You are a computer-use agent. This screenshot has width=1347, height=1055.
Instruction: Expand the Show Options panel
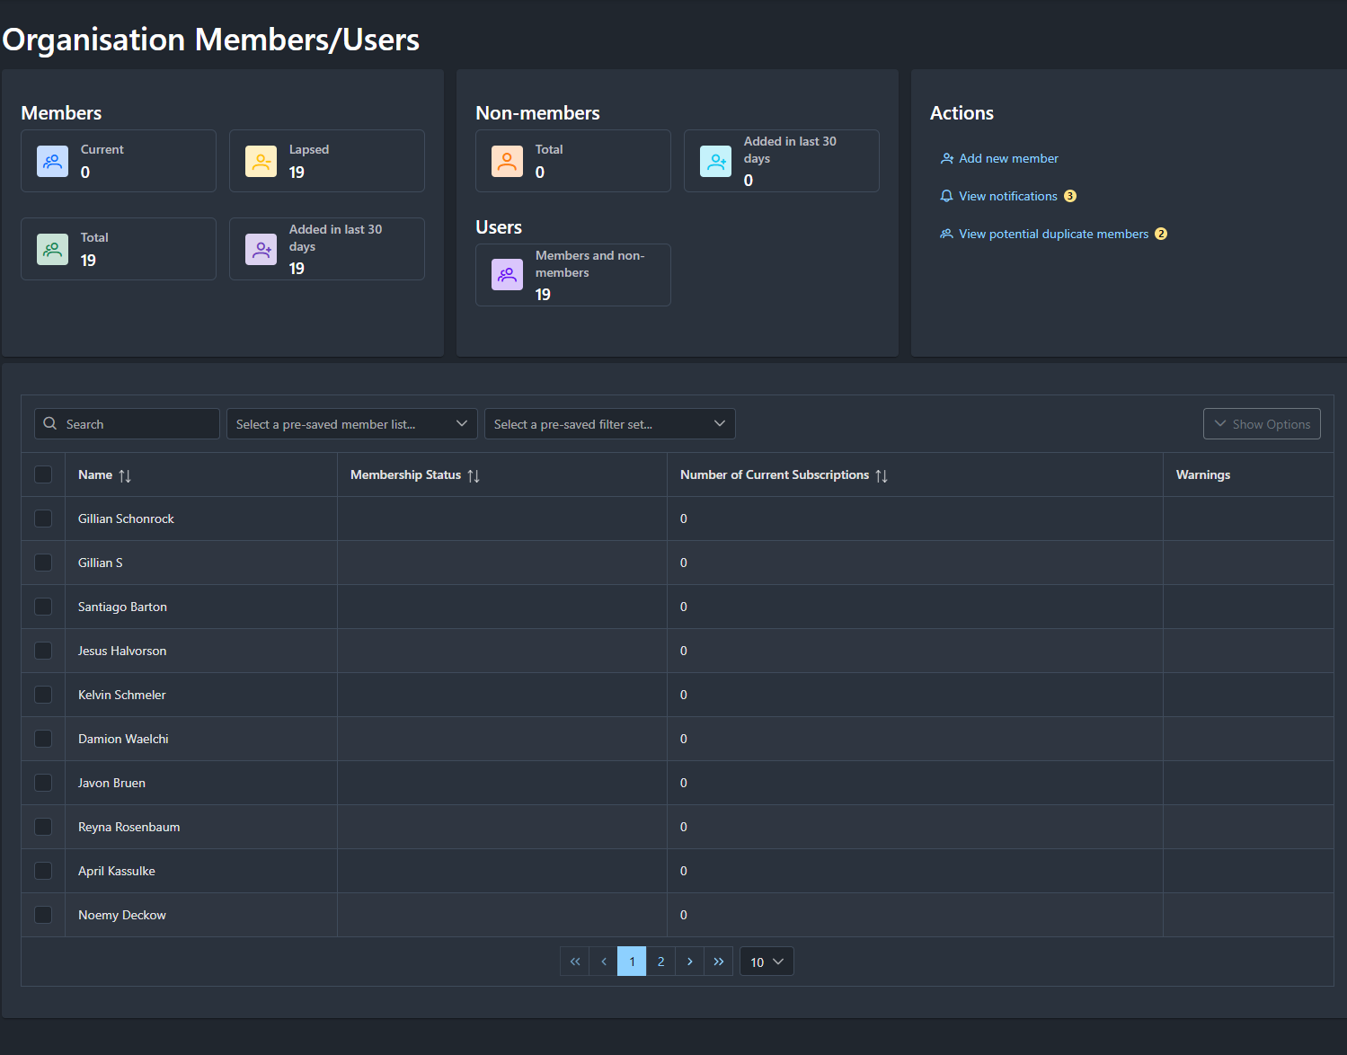point(1262,424)
